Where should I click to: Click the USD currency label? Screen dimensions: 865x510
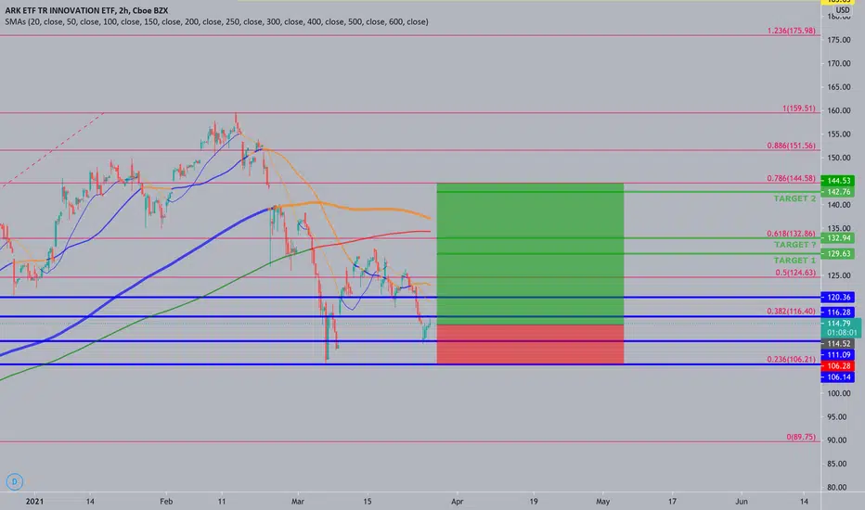pos(843,10)
